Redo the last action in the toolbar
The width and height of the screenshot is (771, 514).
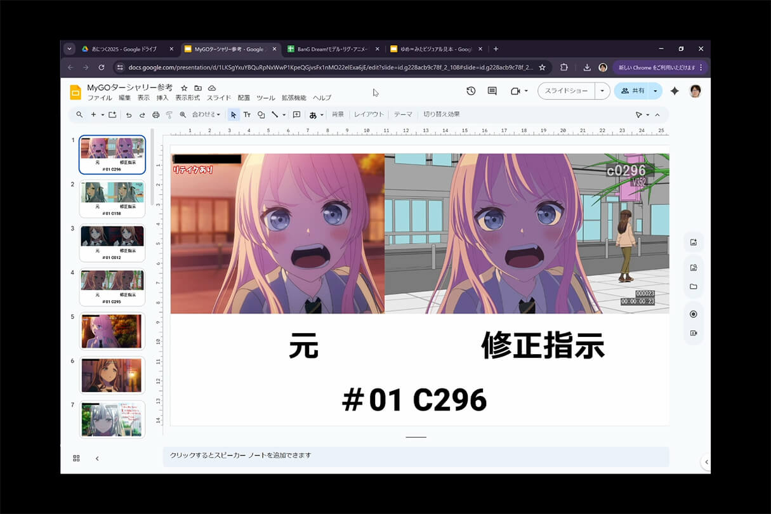point(142,115)
